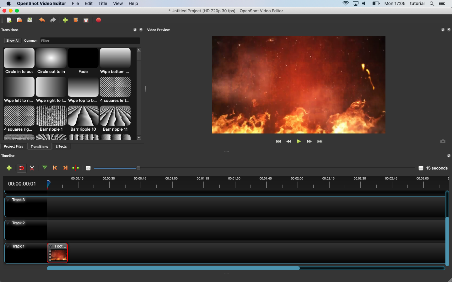Click the Save Project icon
452x282 pixels.
(x=30, y=20)
